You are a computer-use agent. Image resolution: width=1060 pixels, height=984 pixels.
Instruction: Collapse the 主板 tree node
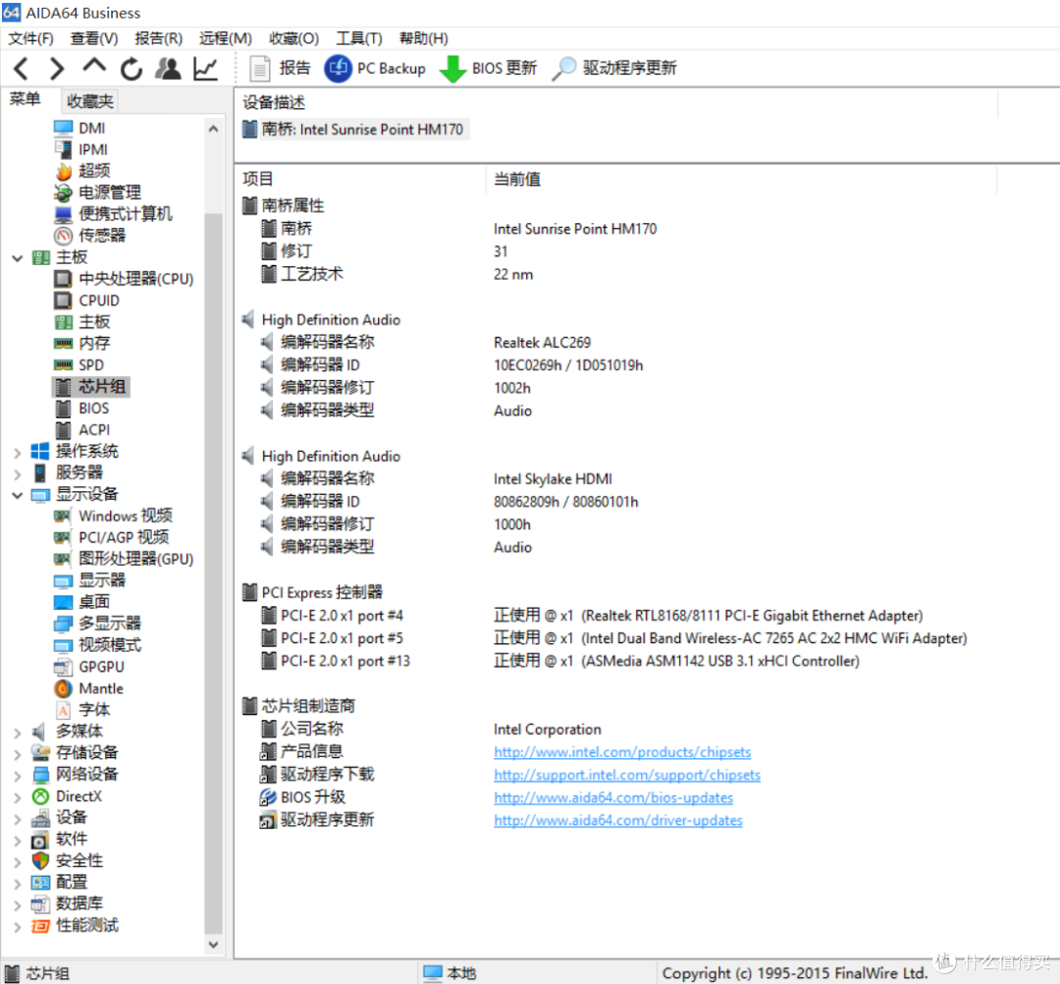pyautogui.click(x=18, y=258)
